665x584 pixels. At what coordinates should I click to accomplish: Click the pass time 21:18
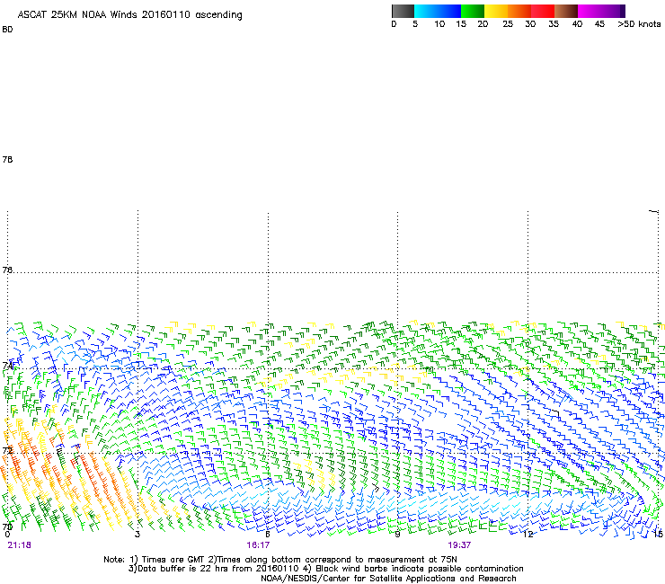pos(20,545)
